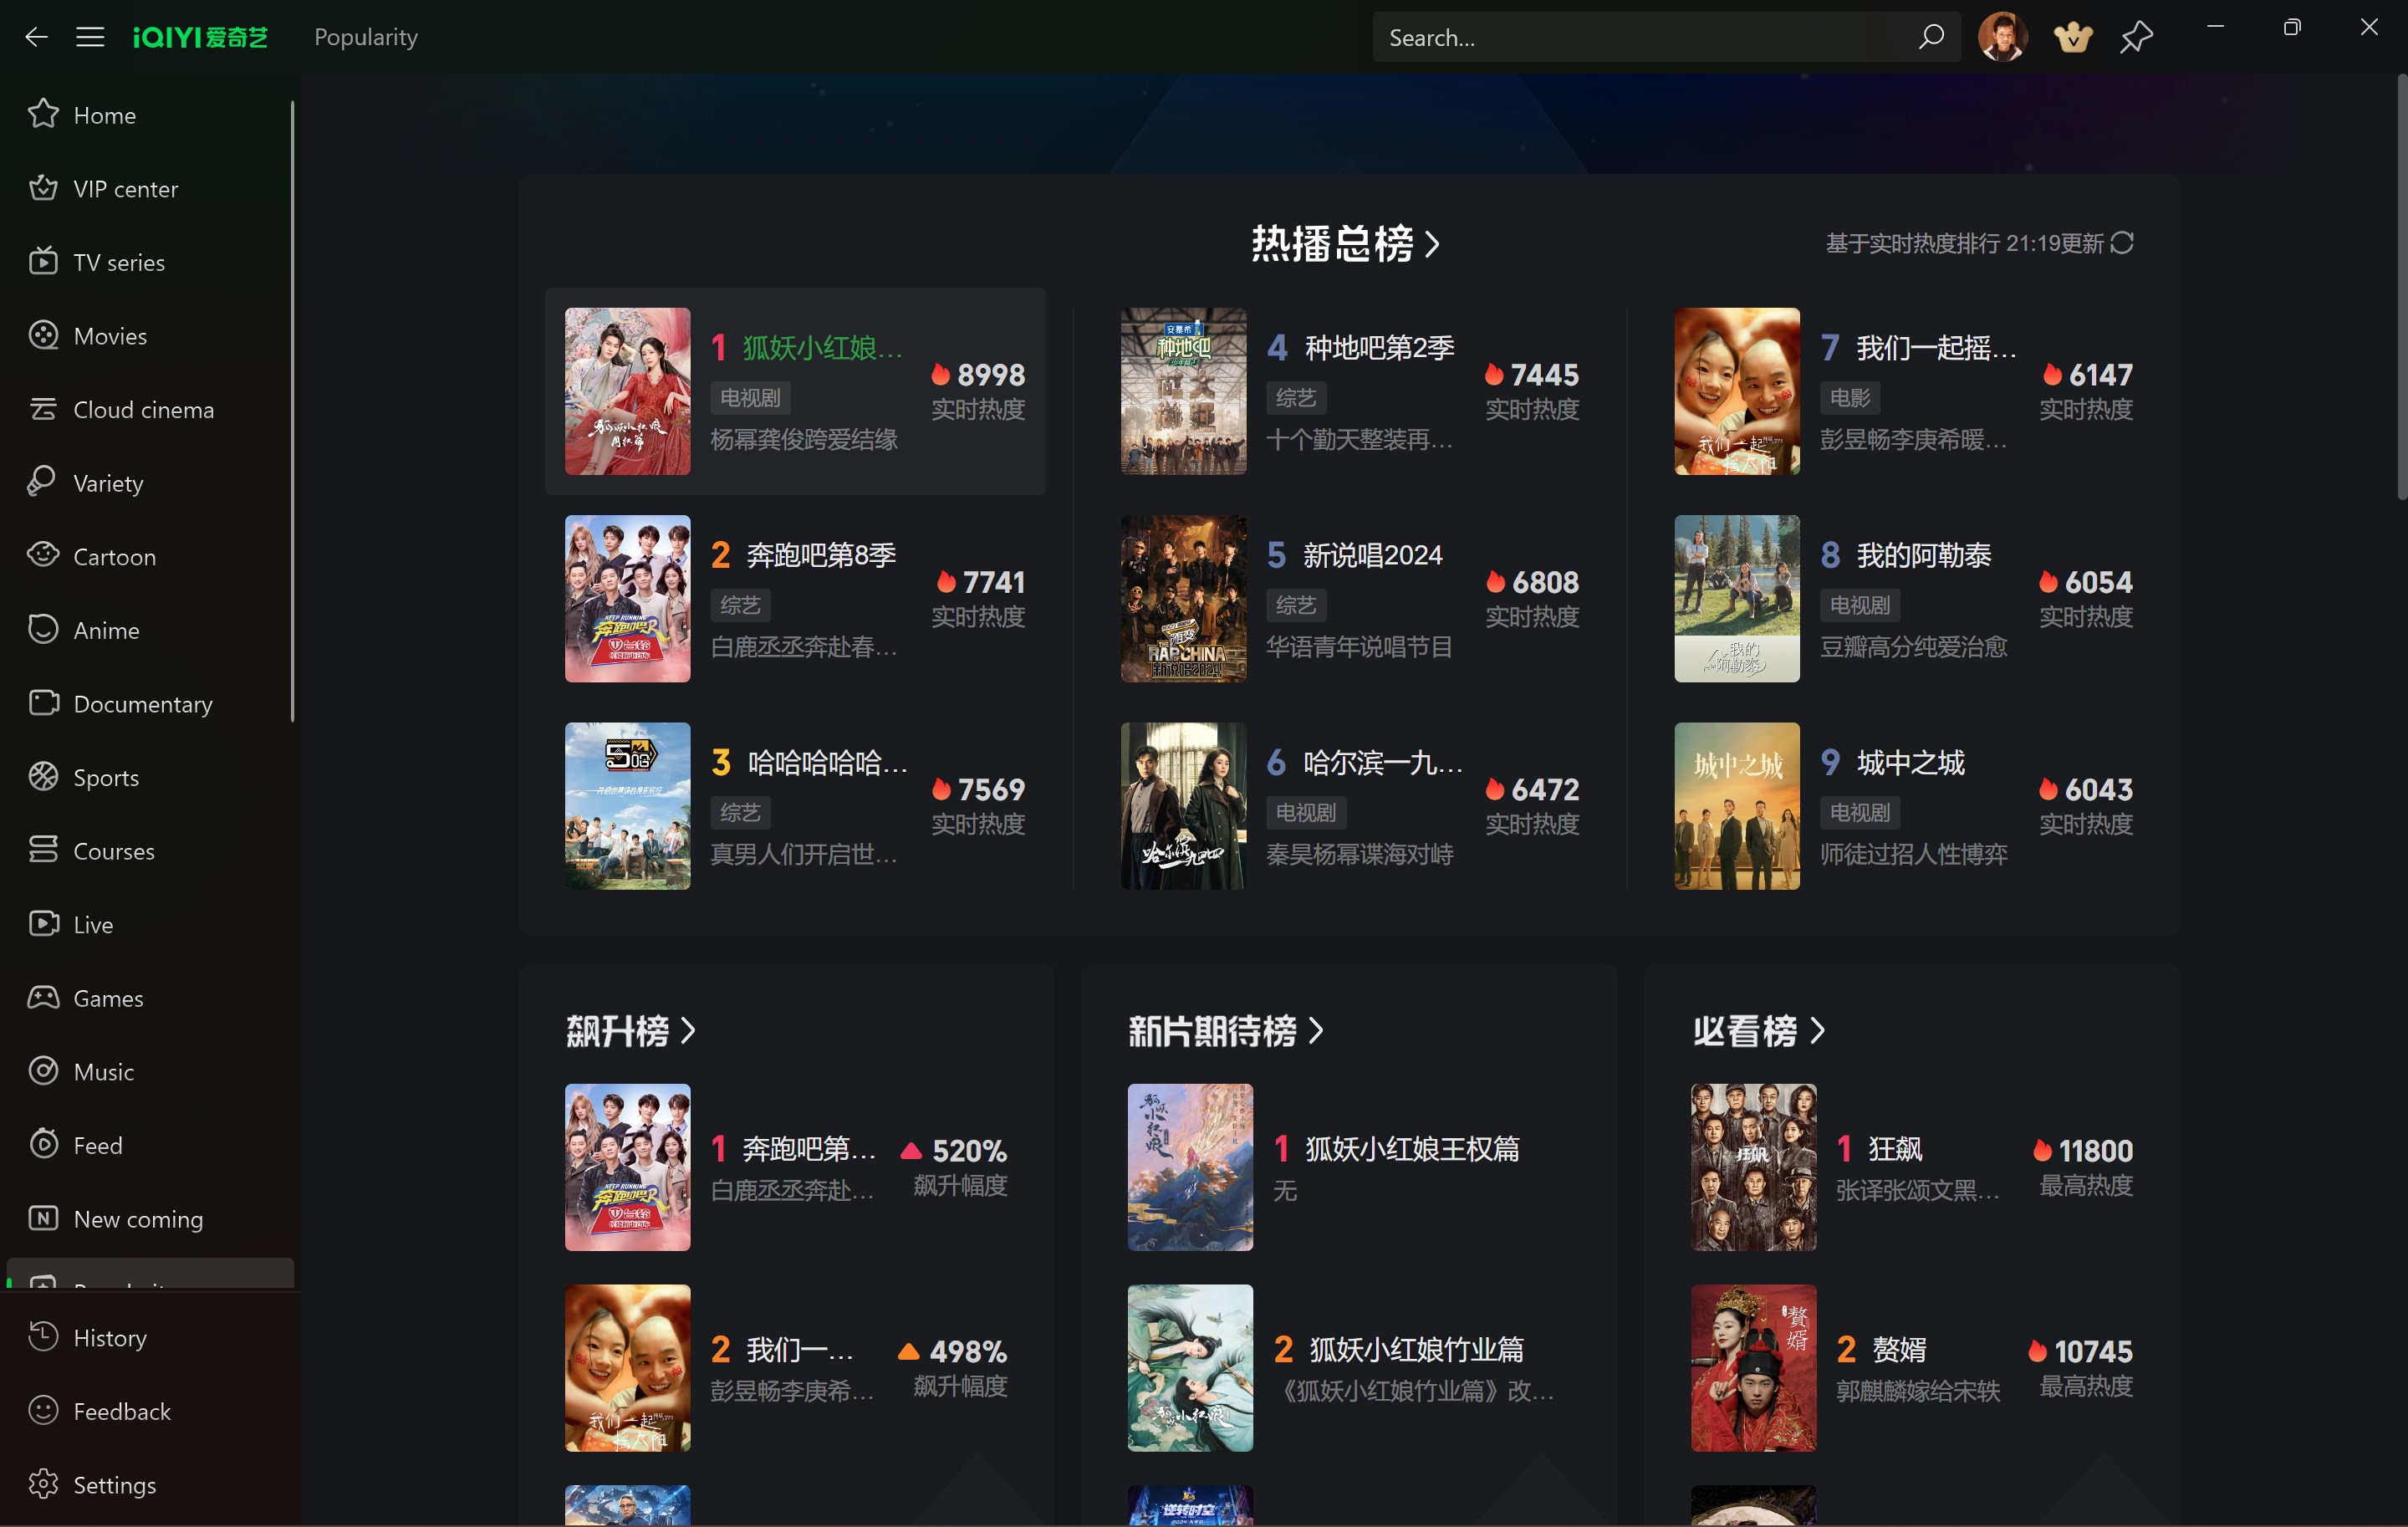Open 种地吧第2季 title link
The height and width of the screenshot is (1527, 2408).
(x=1378, y=348)
